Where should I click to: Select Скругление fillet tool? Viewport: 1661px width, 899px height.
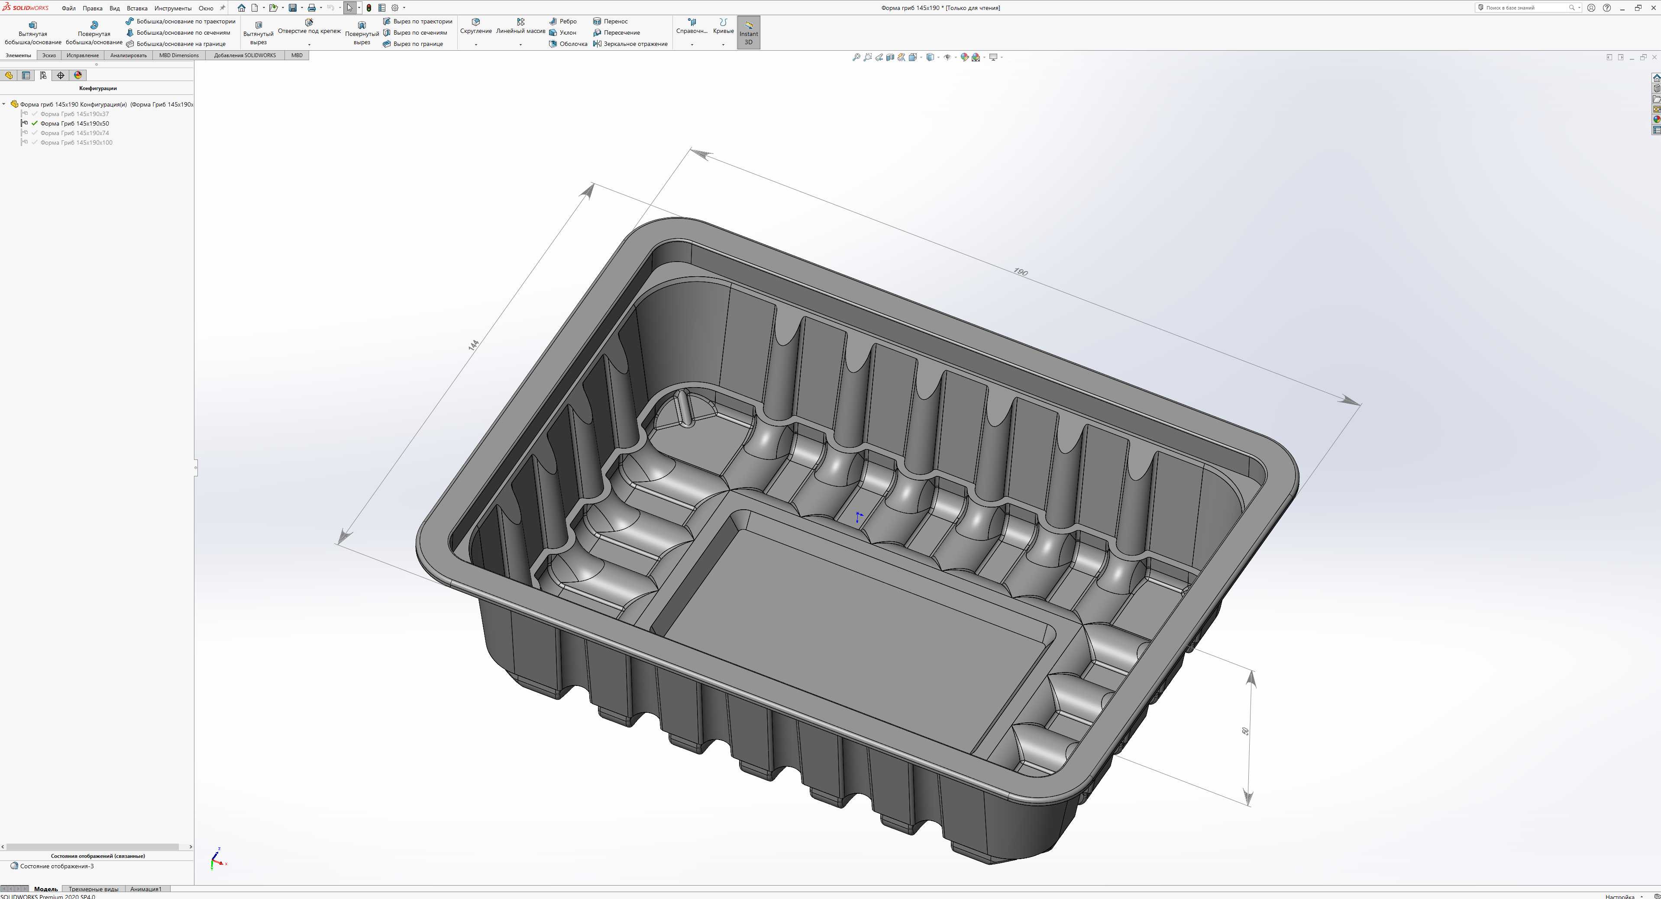click(x=476, y=26)
